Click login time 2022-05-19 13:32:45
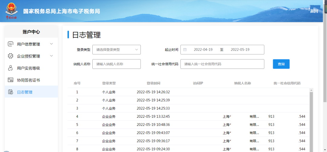The image size is (327, 152). coord(153,117)
